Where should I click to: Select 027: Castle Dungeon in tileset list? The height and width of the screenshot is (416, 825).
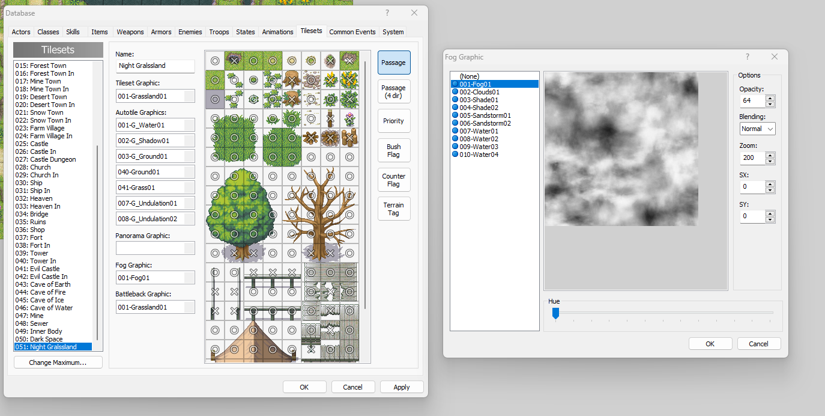[x=53, y=159]
